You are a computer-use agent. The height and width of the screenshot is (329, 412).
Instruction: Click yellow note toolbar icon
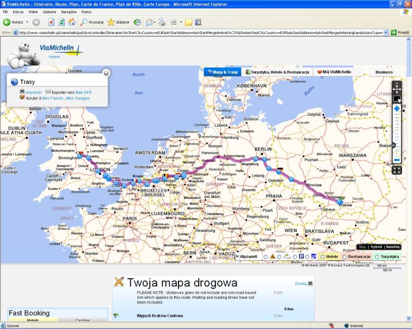[x=188, y=22]
